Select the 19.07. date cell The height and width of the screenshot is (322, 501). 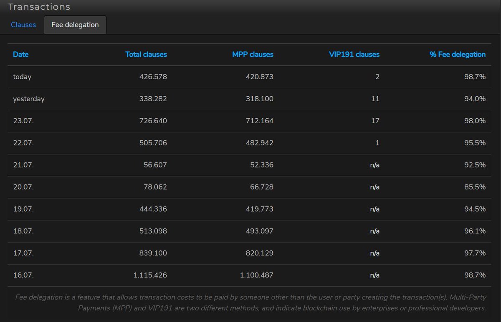[x=23, y=209]
